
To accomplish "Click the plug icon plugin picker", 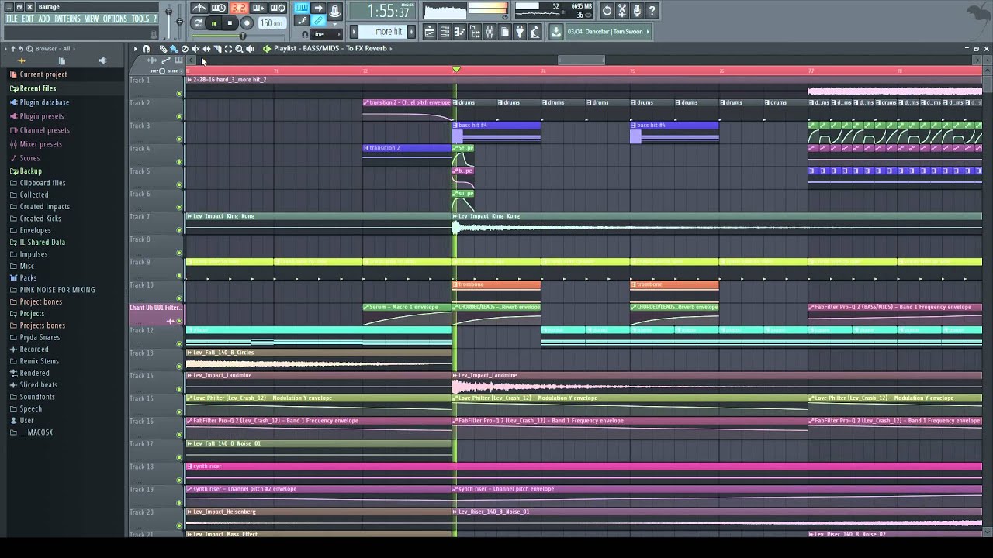I will coord(520,32).
